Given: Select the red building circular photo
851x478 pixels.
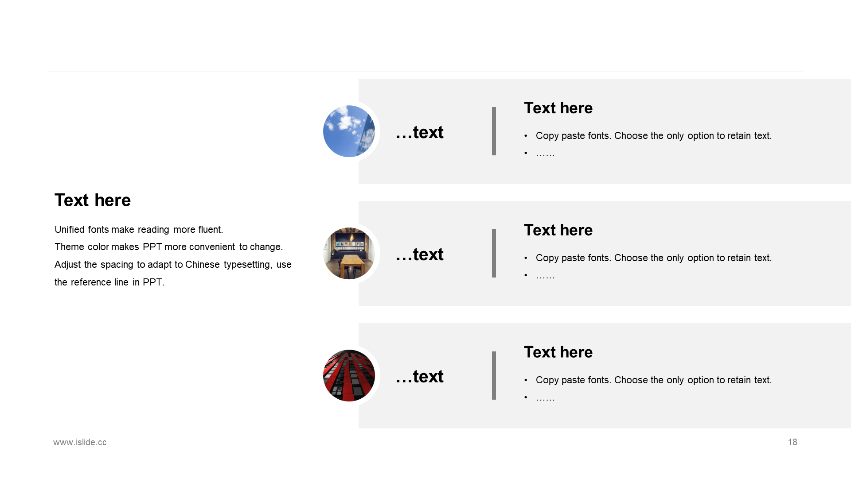Looking at the screenshot, I should tap(349, 375).
